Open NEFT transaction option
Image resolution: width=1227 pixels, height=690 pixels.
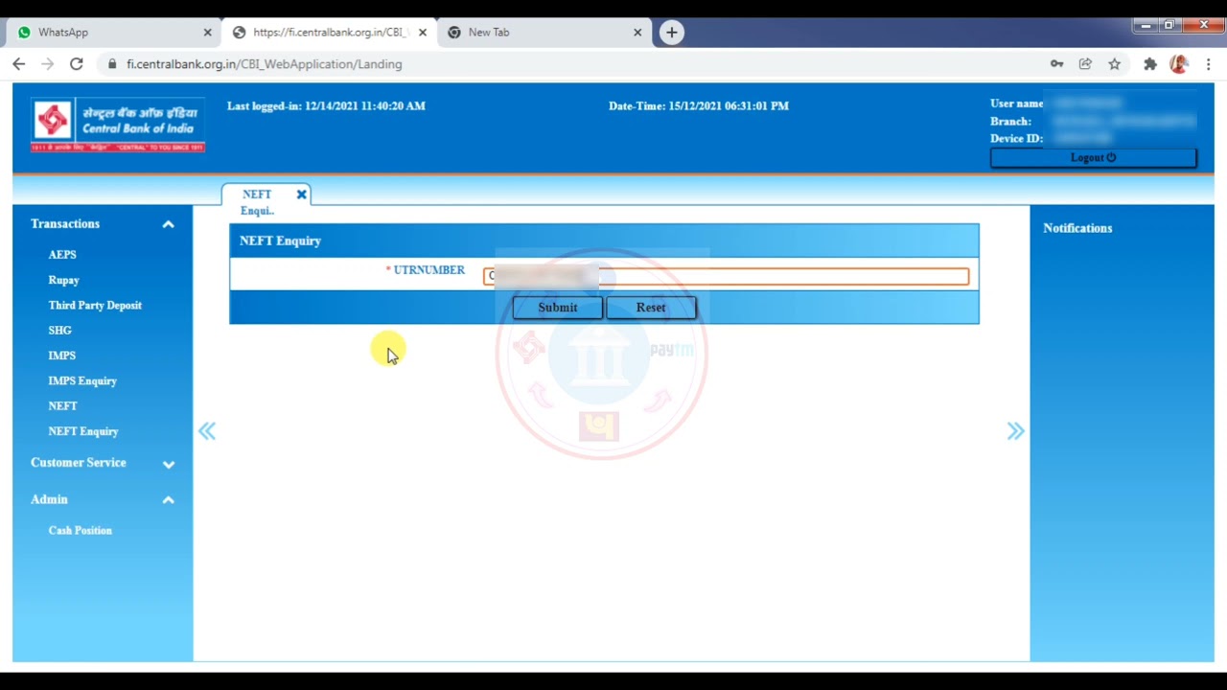click(62, 406)
